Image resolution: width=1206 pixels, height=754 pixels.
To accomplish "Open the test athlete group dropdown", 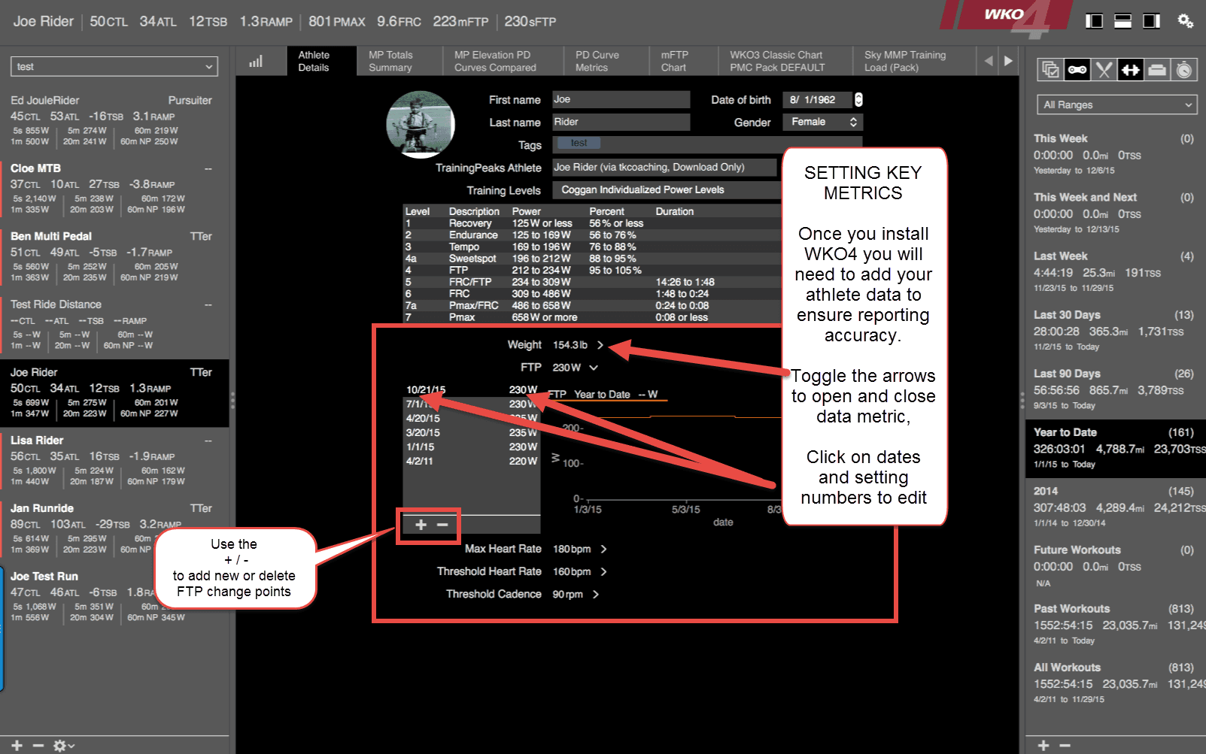I will pos(114,66).
